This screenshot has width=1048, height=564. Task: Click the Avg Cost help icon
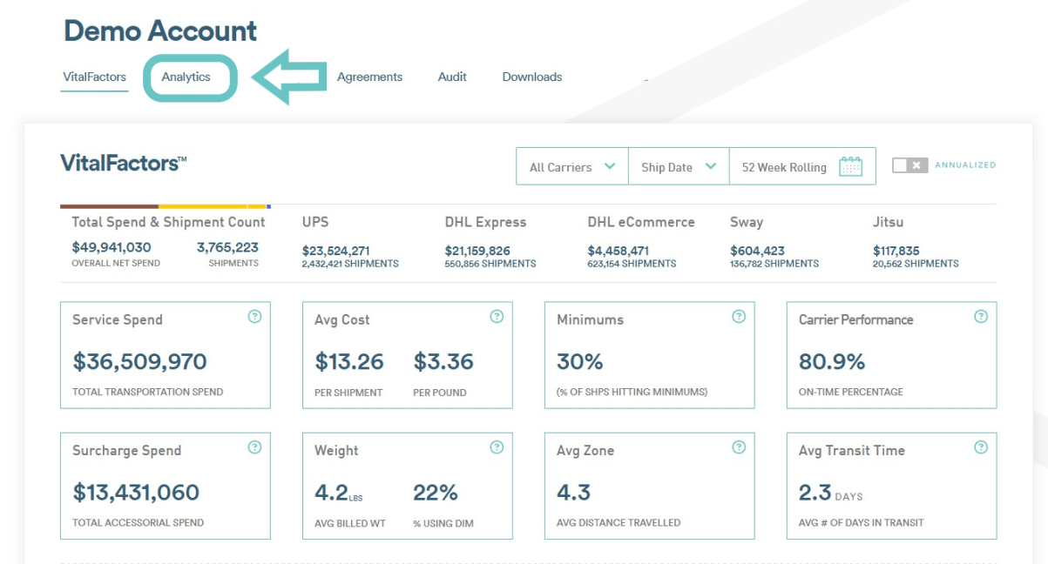tap(497, 317)
